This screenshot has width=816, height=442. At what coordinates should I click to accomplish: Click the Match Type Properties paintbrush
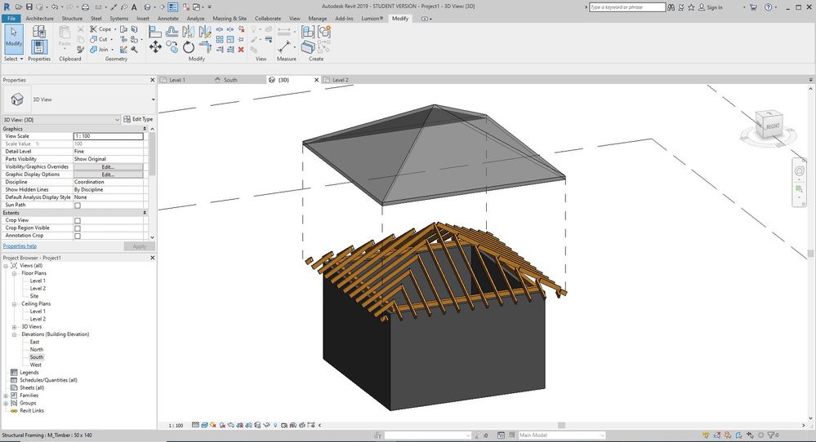80,50
